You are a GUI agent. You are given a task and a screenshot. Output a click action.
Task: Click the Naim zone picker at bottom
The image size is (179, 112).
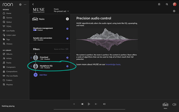pos(166,106)
